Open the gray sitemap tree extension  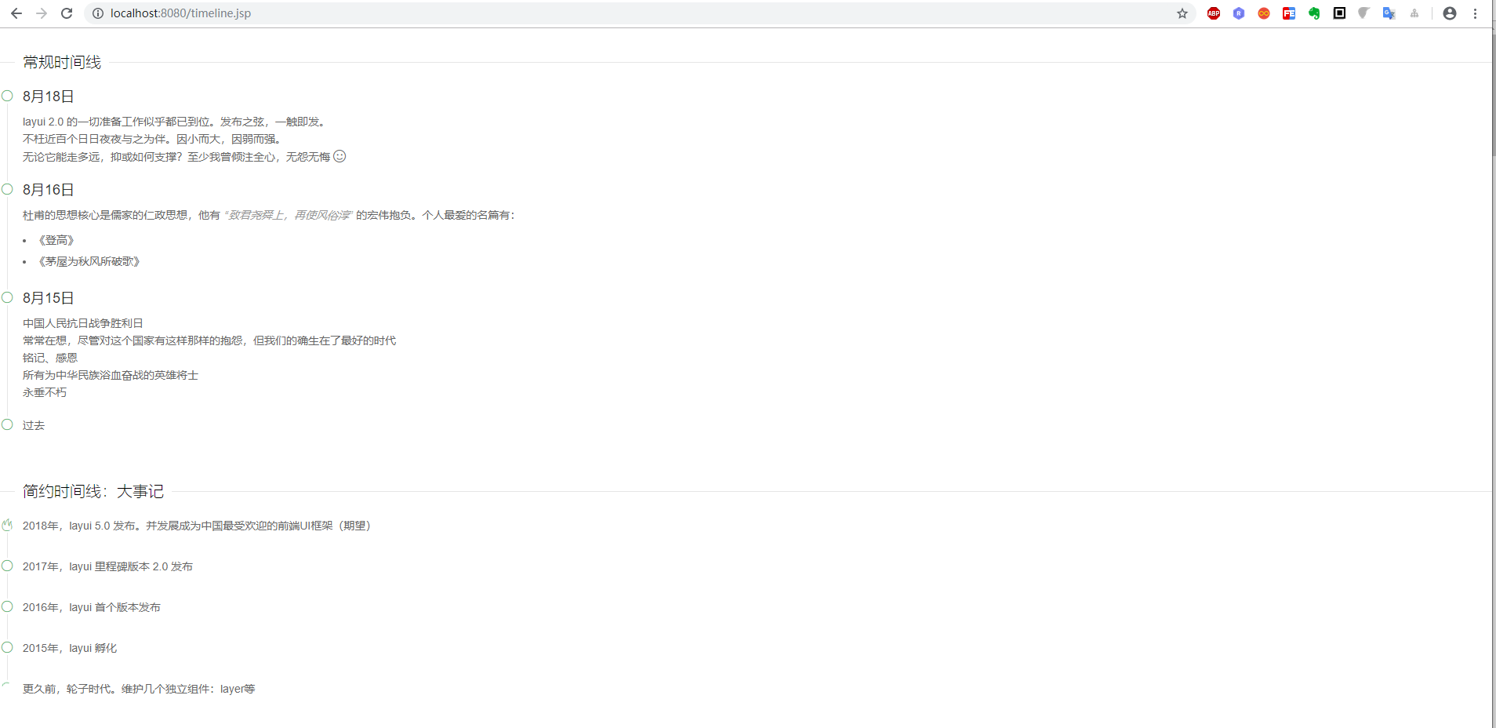(x=1414, y=13)
